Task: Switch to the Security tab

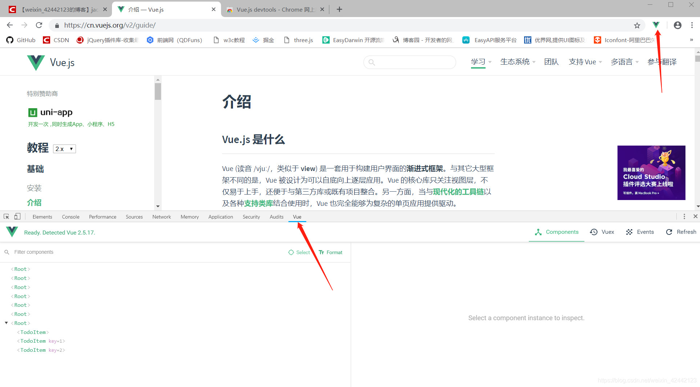Action: 251,217
